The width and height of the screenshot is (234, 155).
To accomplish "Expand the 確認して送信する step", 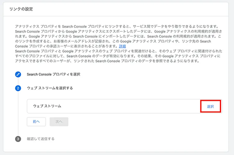I will [x=41, y=139].
